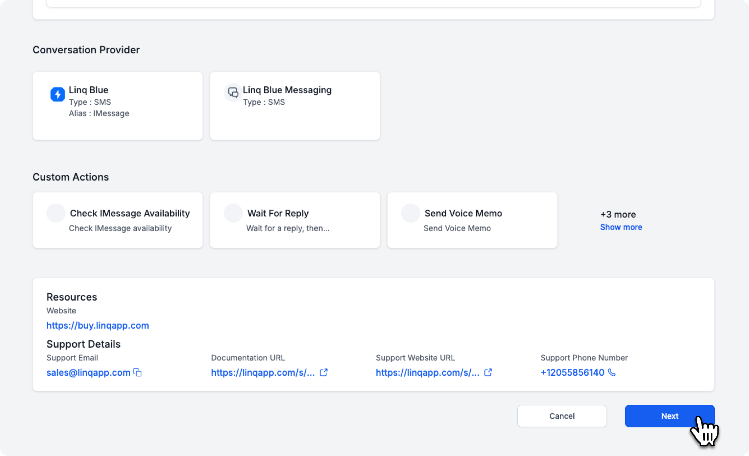Image resolution: width=749 pixels, height=456 pixels.
Task: Click the Linq Blue Messaging chat icon
Action: pos(233,93)
